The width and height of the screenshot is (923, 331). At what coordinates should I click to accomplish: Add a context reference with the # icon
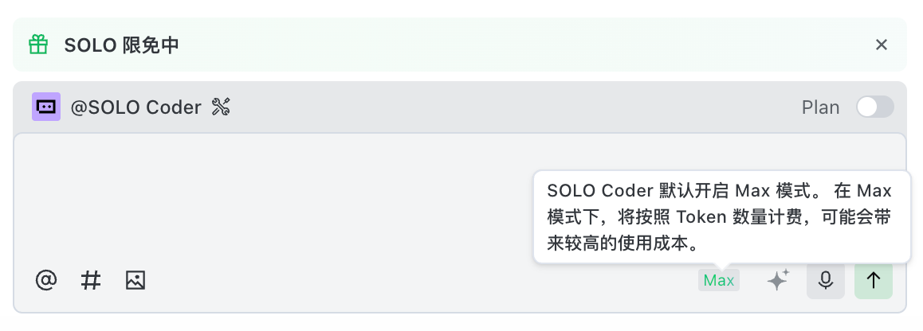pos(92,280)
